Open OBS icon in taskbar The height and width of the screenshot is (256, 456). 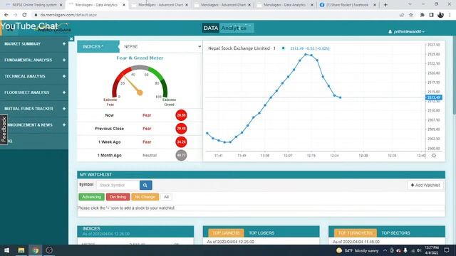coord(49,250)
